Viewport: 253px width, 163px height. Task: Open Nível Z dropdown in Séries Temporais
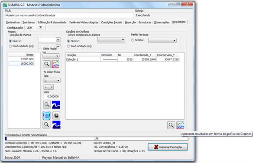(111, 40)
